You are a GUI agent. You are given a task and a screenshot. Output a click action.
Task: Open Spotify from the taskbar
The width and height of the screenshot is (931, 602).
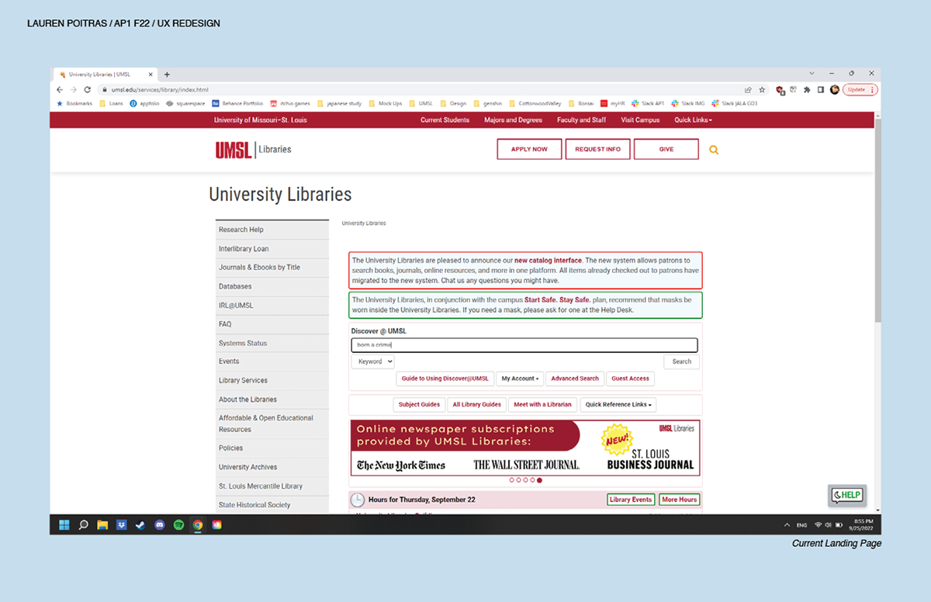coord(178,524)
